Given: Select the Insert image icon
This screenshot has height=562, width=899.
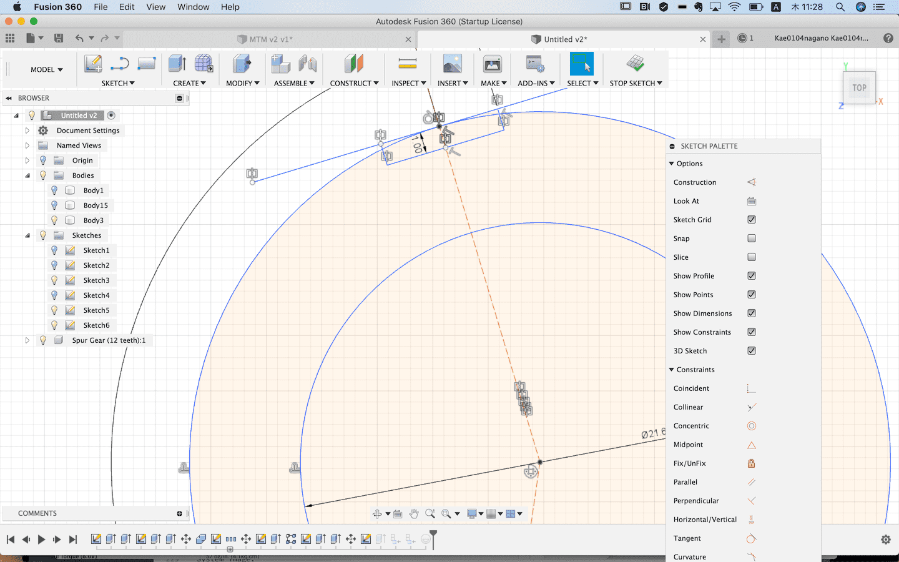Looking at the screenshot, I should pyautogui.click(x=452, y=64).
